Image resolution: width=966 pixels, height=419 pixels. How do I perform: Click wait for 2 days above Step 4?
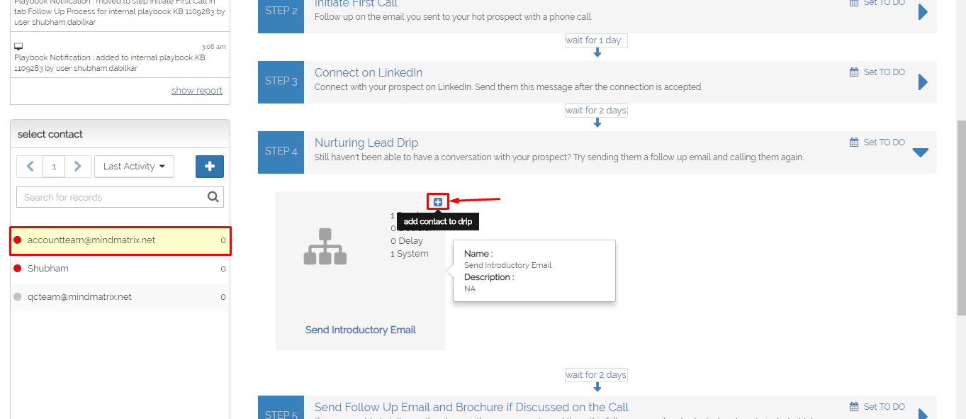(x=596, y=111)
